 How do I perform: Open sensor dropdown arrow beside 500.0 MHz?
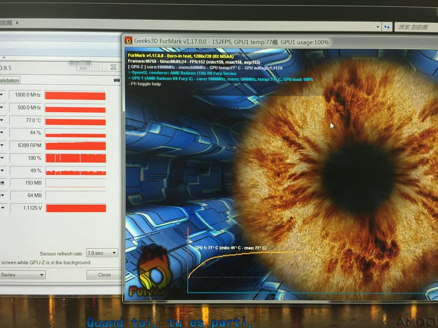pyautogui.click(x=2, y=108)
